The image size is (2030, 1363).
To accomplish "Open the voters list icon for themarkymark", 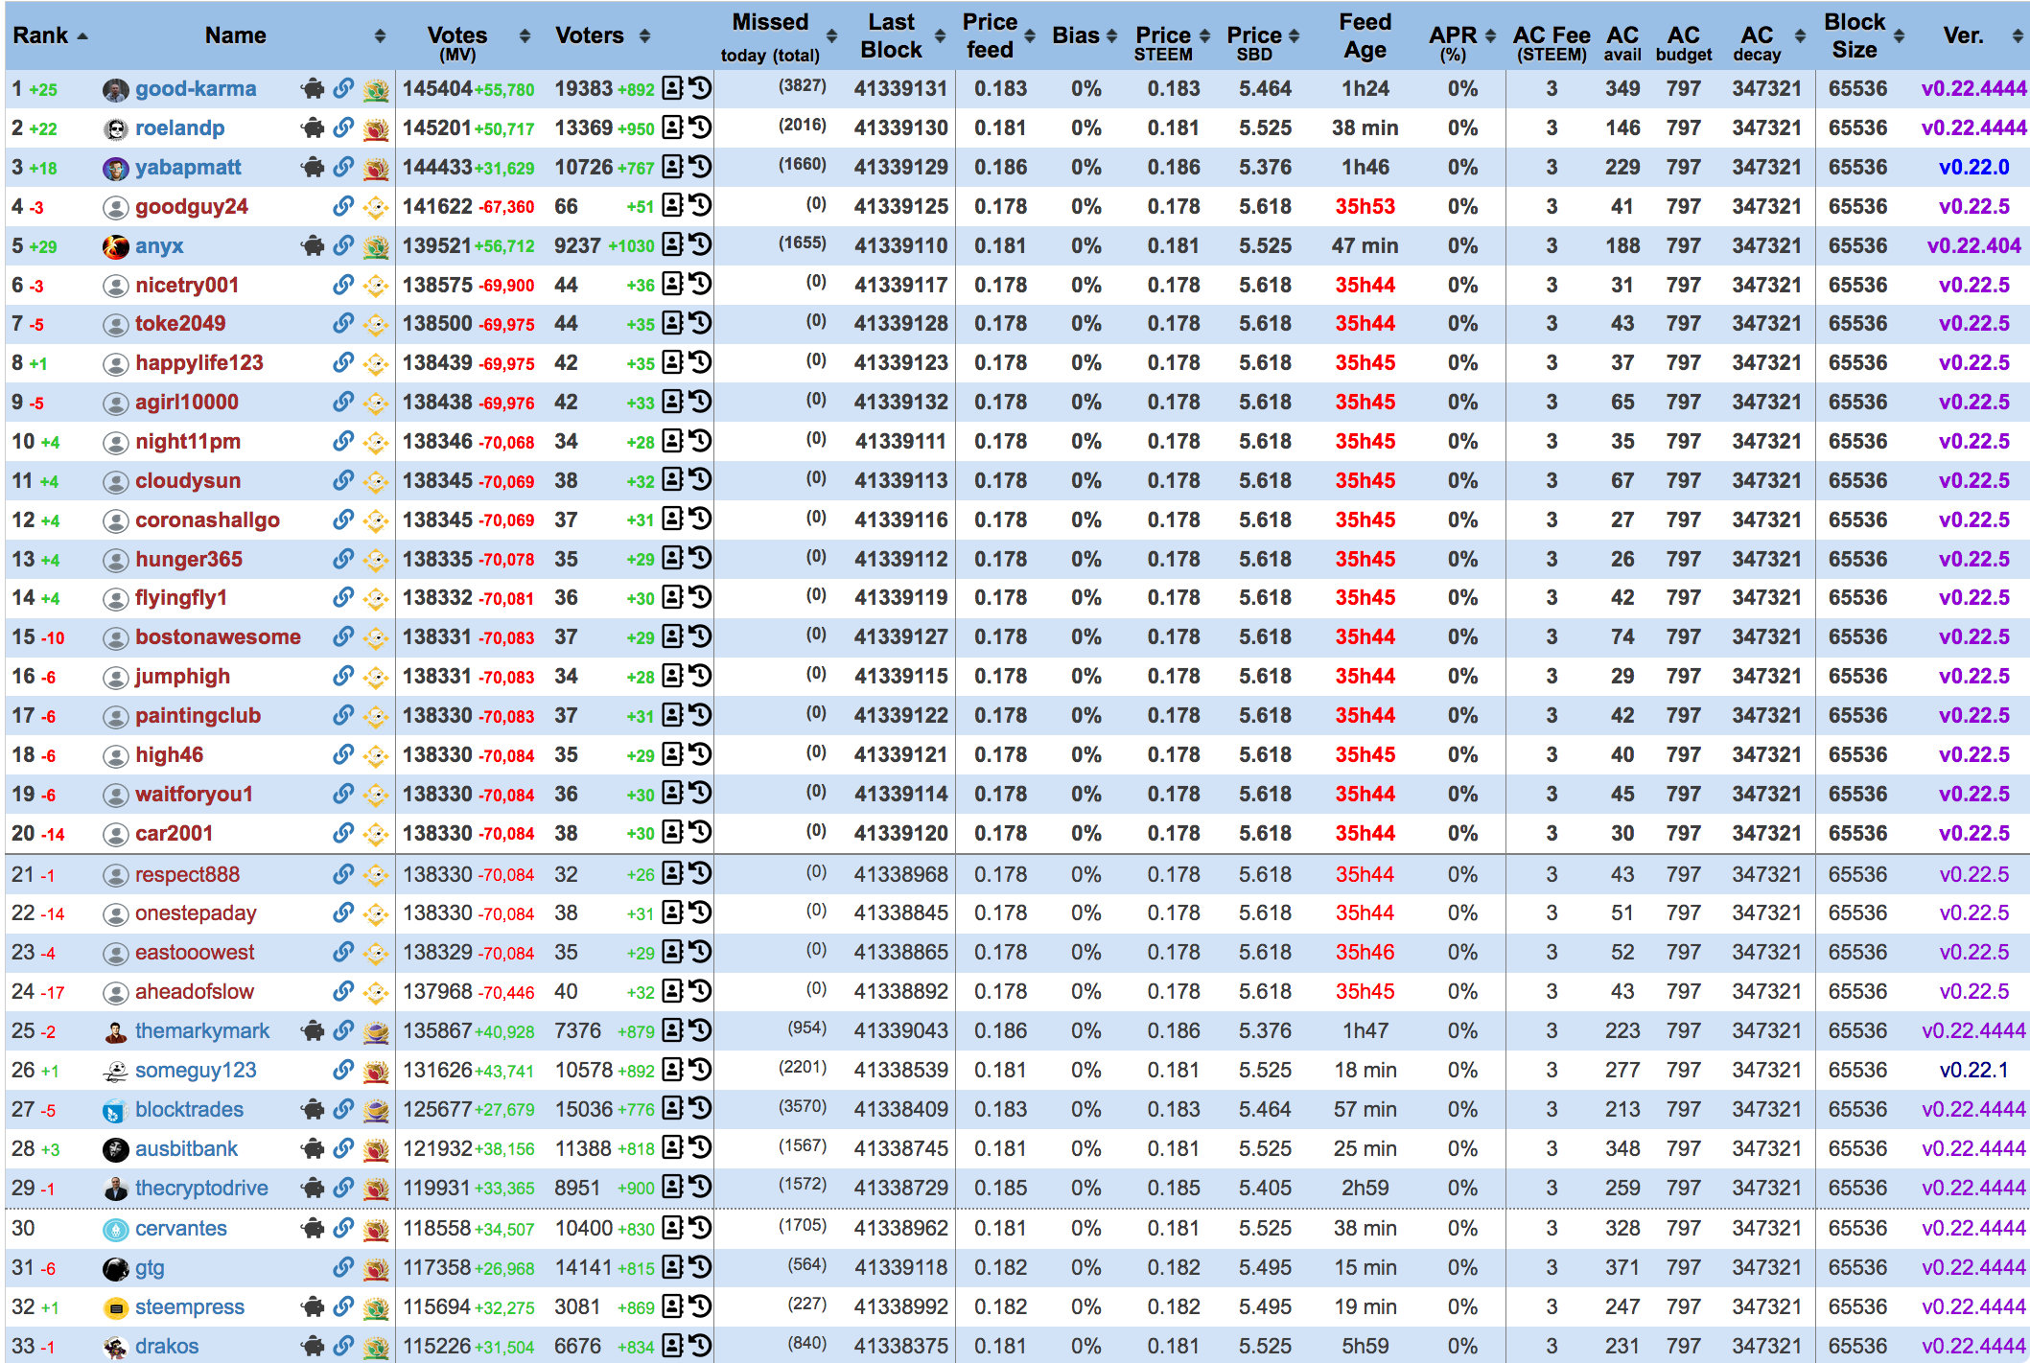I will pyautogui.click(x=673, y=1030).
